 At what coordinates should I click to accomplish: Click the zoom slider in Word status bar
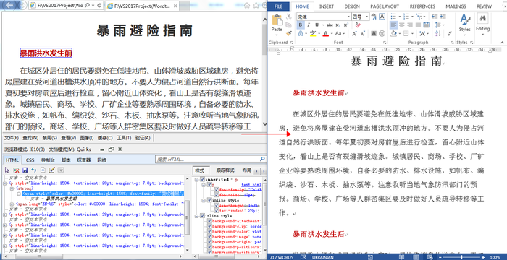[x=461, y=257]
